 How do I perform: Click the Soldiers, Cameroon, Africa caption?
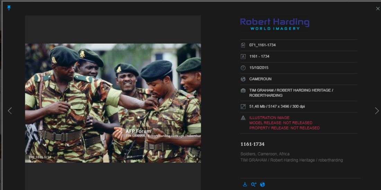point(265,154)
